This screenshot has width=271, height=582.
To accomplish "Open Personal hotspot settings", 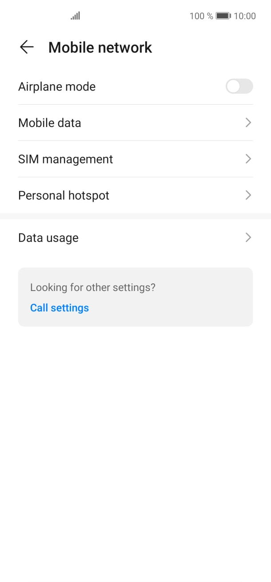I will (x=135, y=195).
